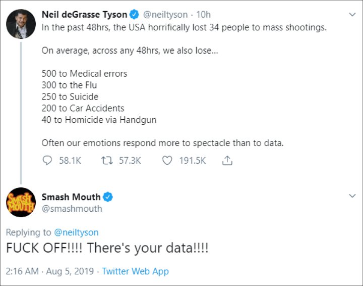
Task: Click the Neil deGrasse Tyson display name
Action: (x=84, y=15)
